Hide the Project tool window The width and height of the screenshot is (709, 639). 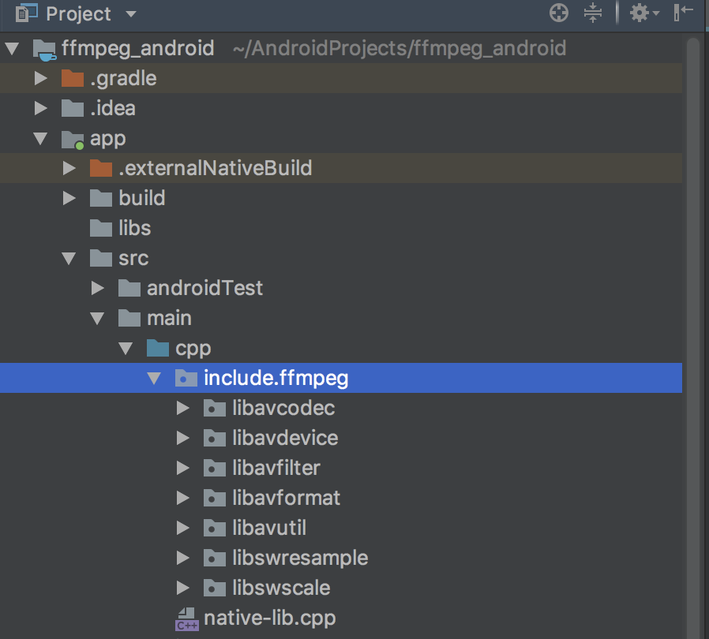coord(683,13)
